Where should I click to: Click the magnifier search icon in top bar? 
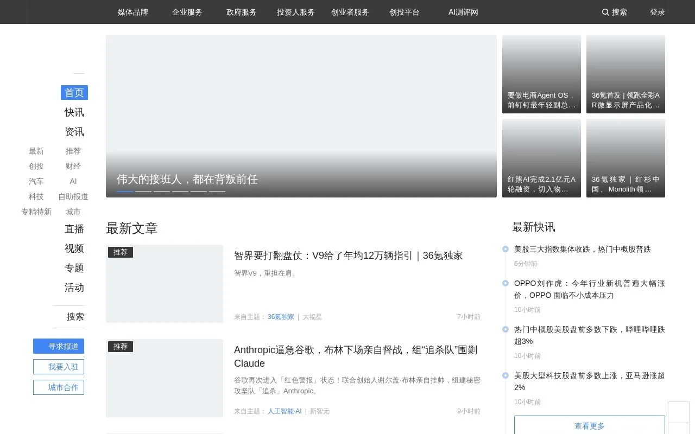coord(605,12)
